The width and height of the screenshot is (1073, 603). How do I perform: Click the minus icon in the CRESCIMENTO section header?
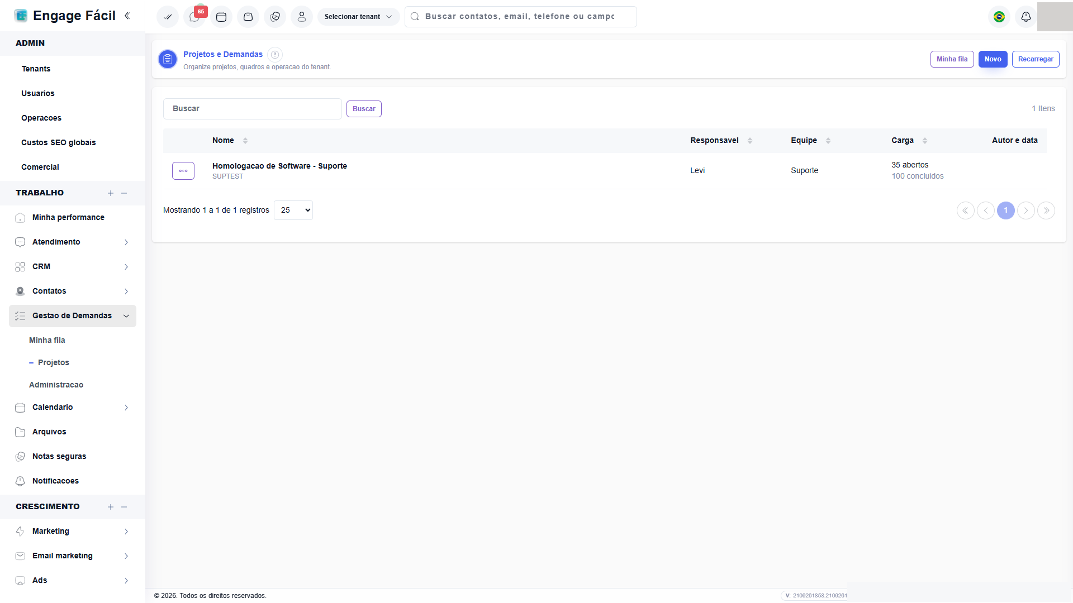point(124,507)
